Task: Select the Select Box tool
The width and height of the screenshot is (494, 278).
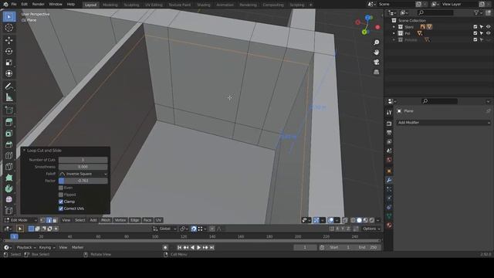Action: [8, 16]
